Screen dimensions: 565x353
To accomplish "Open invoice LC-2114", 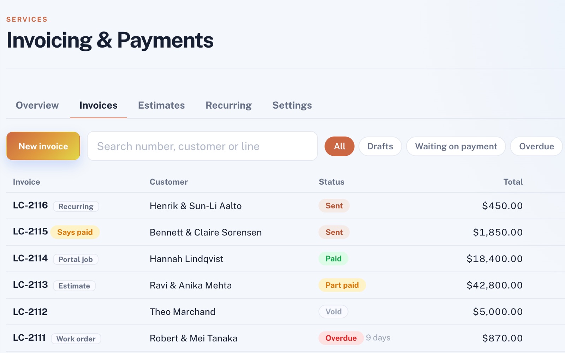I will pyautogui.click(x=30, y=258).
